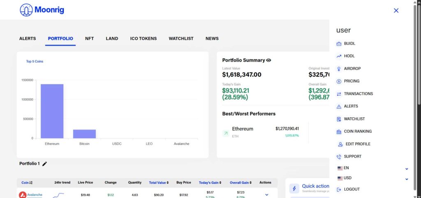Viewport: 421px width, 198px height.
Task: Open EDIT PROFILE link
Action: point(358,144)
